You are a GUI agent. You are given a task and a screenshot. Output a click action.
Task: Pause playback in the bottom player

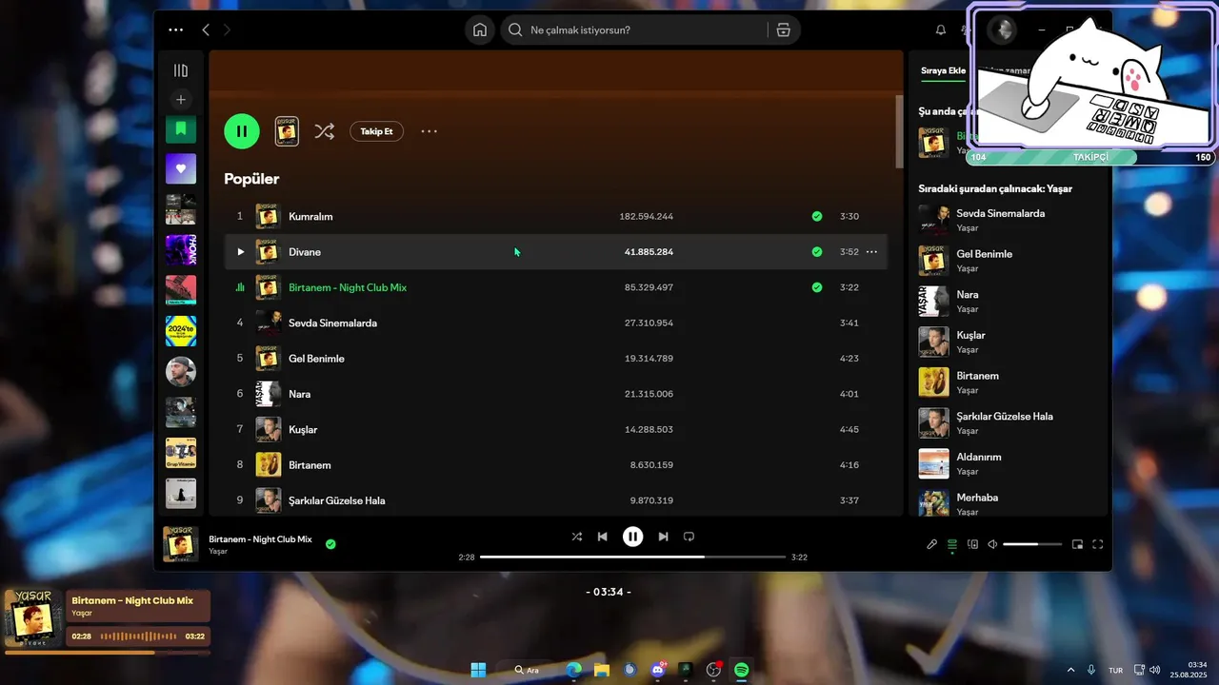tap(632, 537)
